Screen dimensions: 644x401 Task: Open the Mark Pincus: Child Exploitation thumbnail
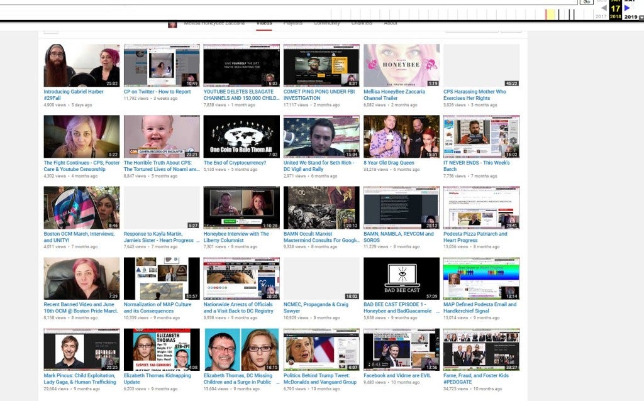coord(82,349)
